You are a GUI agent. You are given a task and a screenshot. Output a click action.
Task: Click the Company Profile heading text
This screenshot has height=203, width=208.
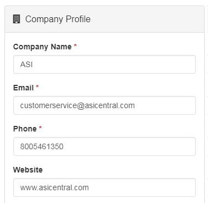[x=58, y=19]
